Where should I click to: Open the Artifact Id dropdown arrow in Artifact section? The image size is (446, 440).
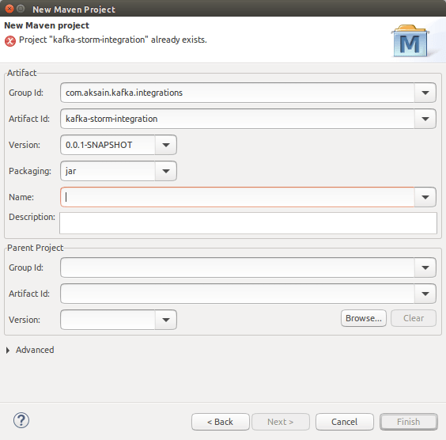425,119
